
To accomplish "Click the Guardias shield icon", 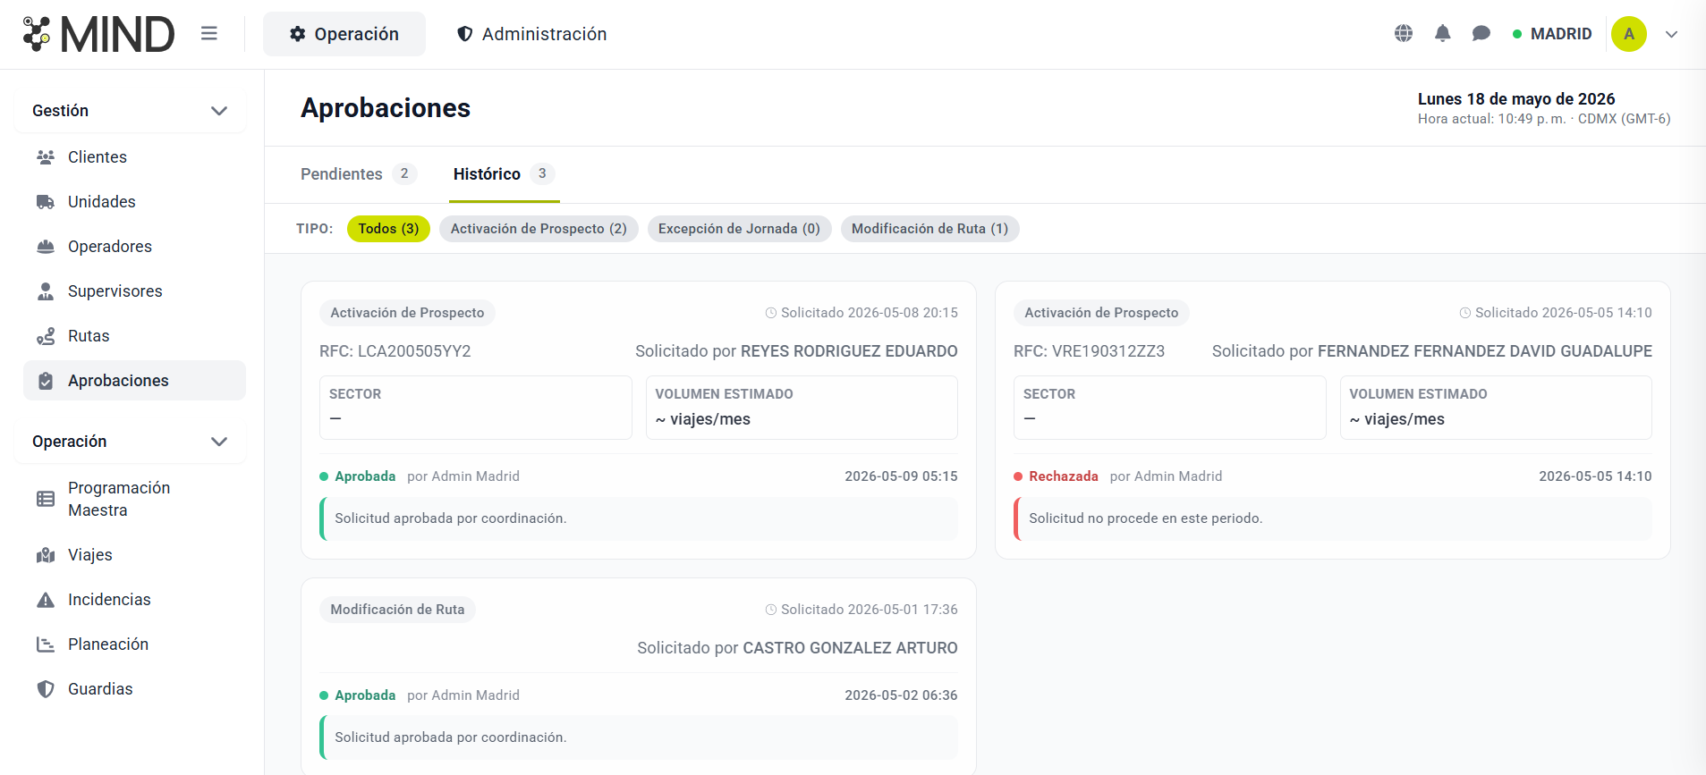I will click(x=46, y=689).
